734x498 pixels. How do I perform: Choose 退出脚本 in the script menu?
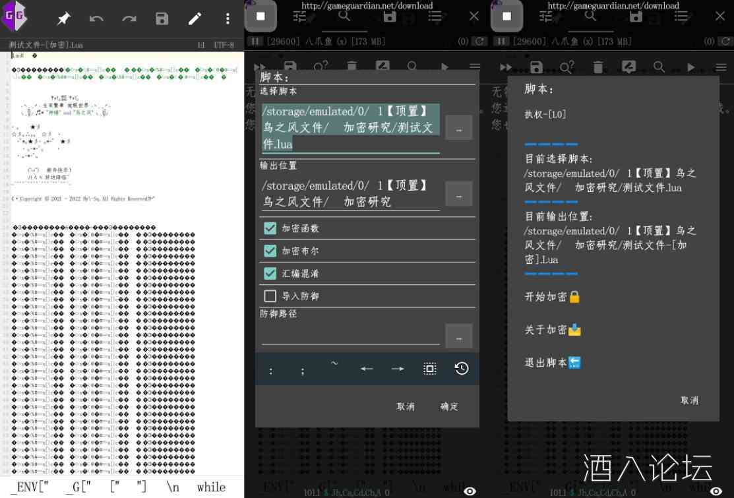(x=552, y=363)
